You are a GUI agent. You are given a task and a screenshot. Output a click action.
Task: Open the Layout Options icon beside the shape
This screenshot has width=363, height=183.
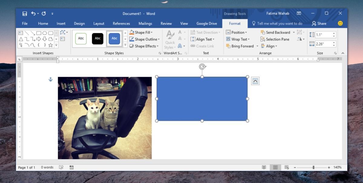256,81
